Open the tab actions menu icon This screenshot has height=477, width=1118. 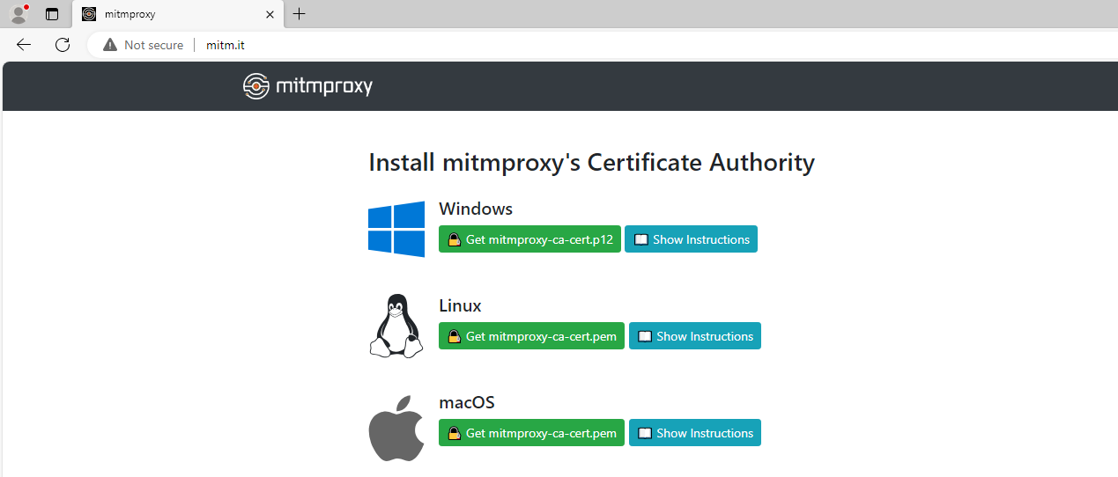pyautogui.click(x=52, y=14)
